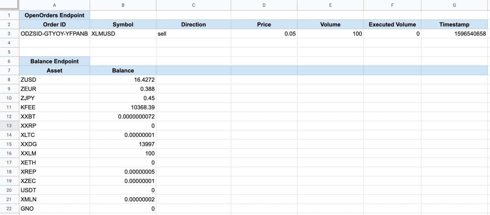
Task: Click the KFEE balance cell showing 10368.39
Action: coord(123,107)
